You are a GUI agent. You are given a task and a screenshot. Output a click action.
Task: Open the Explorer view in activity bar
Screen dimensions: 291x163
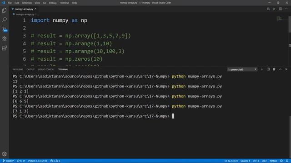(4, 10)
